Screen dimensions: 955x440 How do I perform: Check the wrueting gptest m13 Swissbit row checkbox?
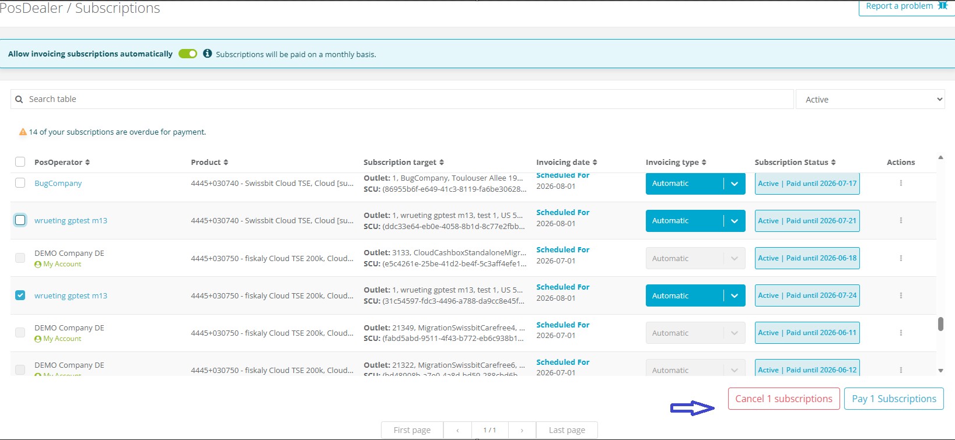20,220
